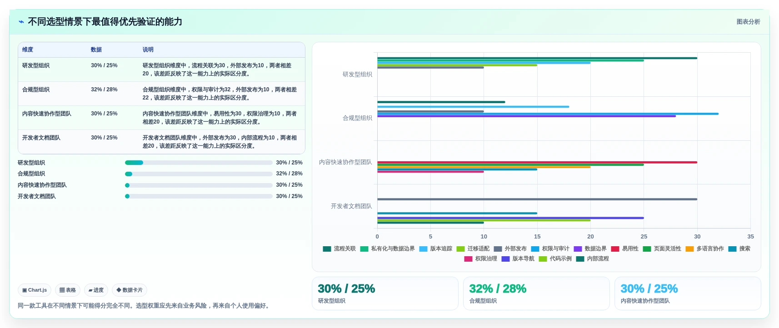The height and width of the screenshot is (328, 779).
Task: Click the 35 tick label on the x-axis
Action: pyautogui.click(x=750, y=237)
